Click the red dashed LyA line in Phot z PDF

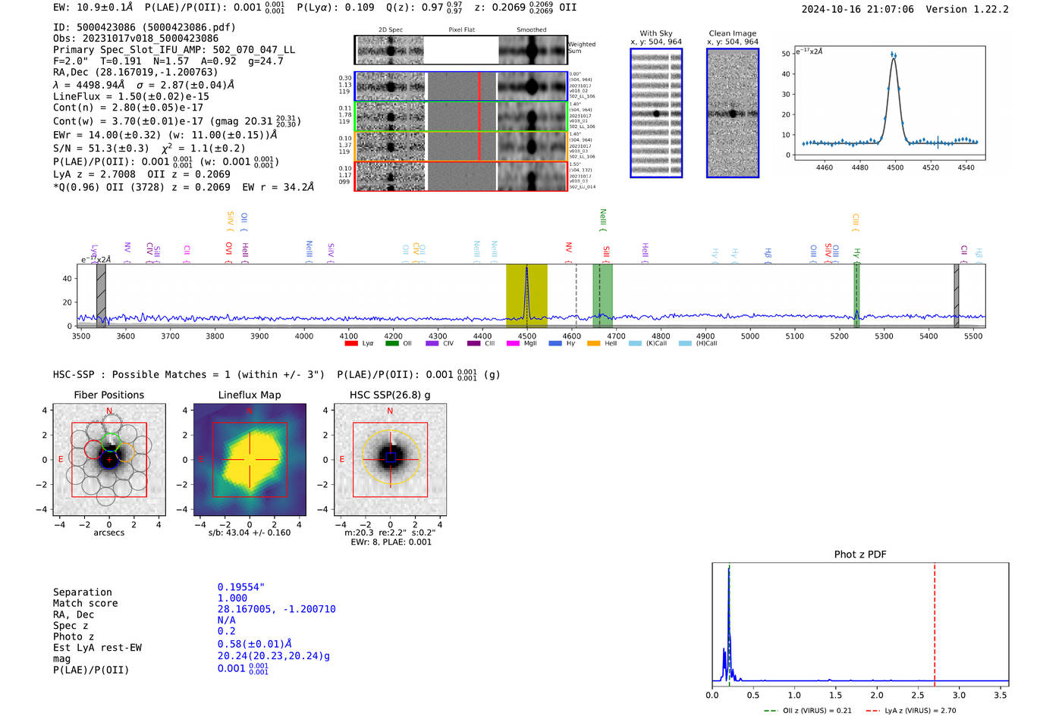pyautogui.click(x=935, y=624)
